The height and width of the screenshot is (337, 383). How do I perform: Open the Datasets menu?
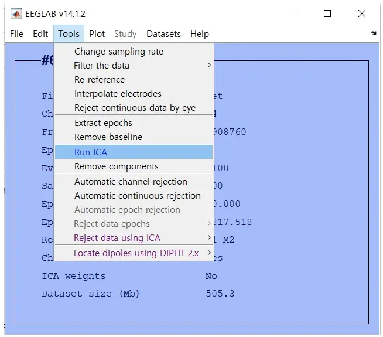(163, 34)
